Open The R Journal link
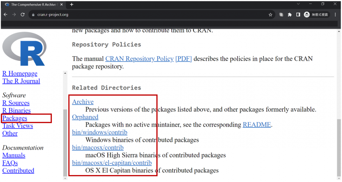Image resolution: width=342 pixels, height=182 pixels. click(21, 81)
